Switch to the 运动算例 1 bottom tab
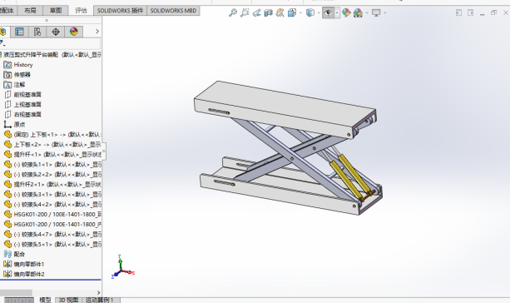This screenshot has height=303, width=510. click(x=100, y=300)
